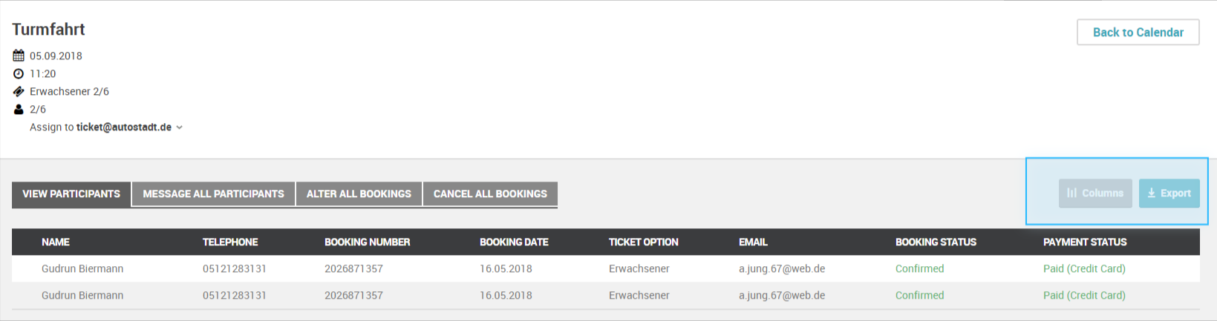Open the Message All Participants tab
1217x321 pixels.
point(213,193)
